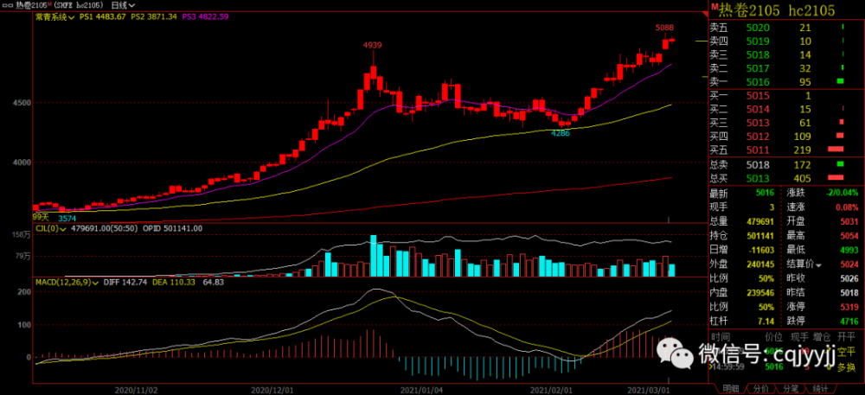
Task: Click the 5088 high price label
Action: [664, 28]
